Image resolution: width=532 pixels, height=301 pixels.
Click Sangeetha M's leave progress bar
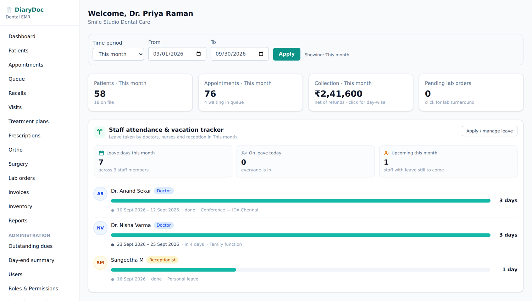(x=301, y=270)
